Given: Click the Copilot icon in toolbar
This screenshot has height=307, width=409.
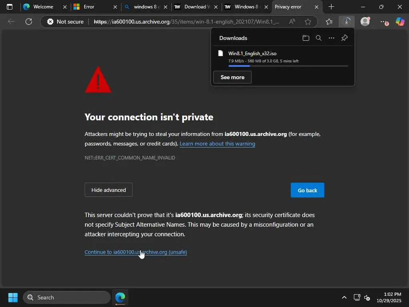Looking at the screenshot, I should tap(400, 22).
